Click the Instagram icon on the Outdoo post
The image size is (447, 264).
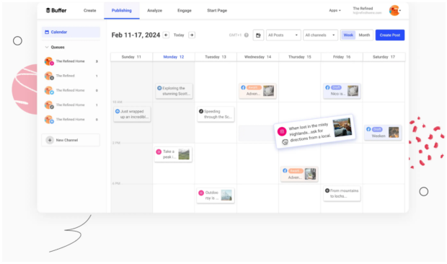pyautogui.click(x=201, y=193)
